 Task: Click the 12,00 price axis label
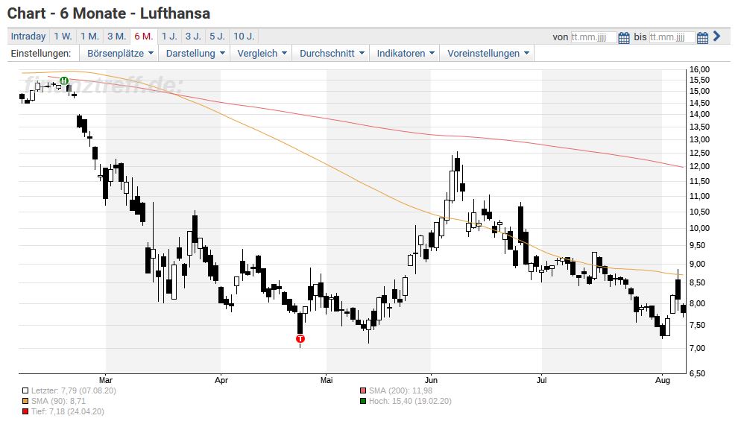point(699,166)
